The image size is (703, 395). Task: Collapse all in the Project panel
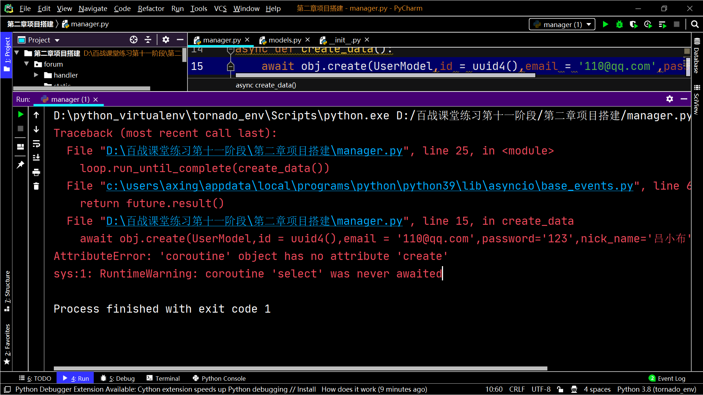pyautogui.click(x=148, y=40)
